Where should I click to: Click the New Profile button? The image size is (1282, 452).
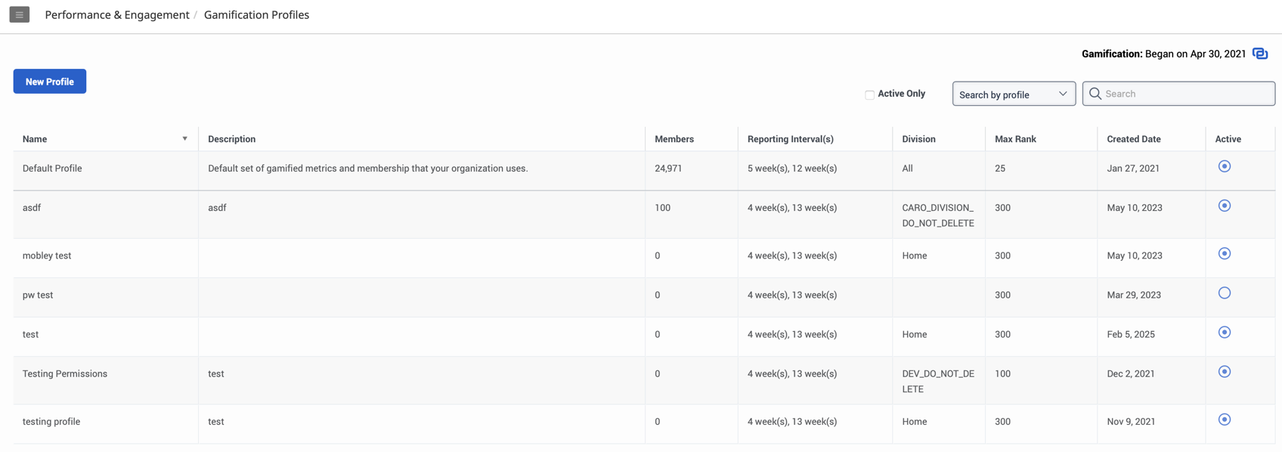tap(50, 82)
